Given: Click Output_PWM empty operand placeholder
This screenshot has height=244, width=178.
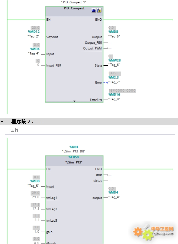Looking at the screenshot, I should 110,48.
